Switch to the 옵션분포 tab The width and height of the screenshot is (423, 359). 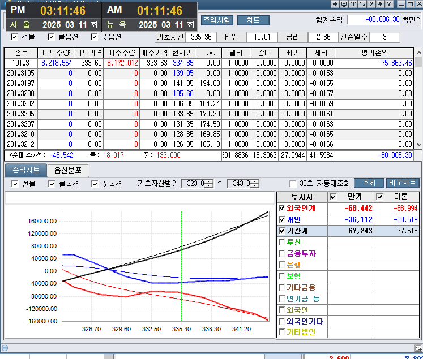pyautogui.click(x=67, y=170)
